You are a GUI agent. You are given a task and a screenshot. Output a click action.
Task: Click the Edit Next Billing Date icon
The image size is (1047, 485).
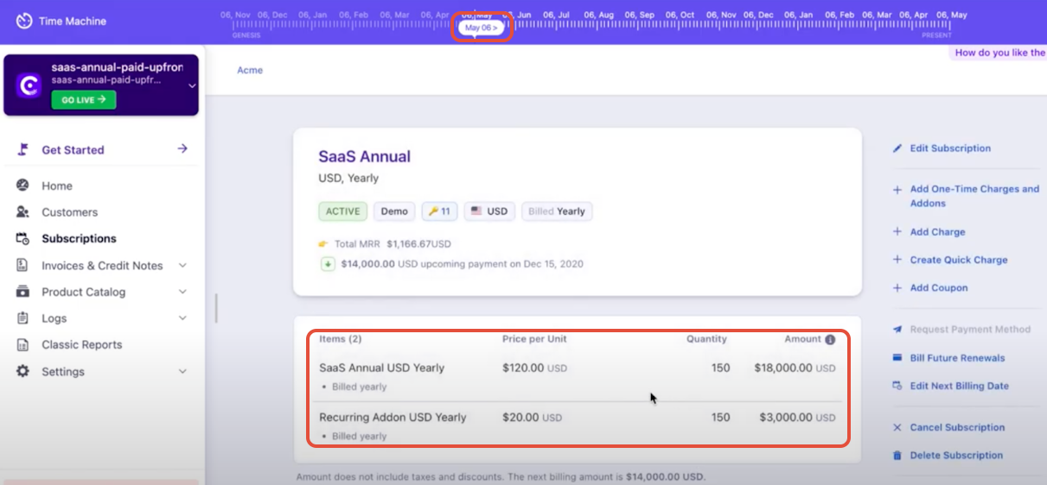tap(897, 386)
